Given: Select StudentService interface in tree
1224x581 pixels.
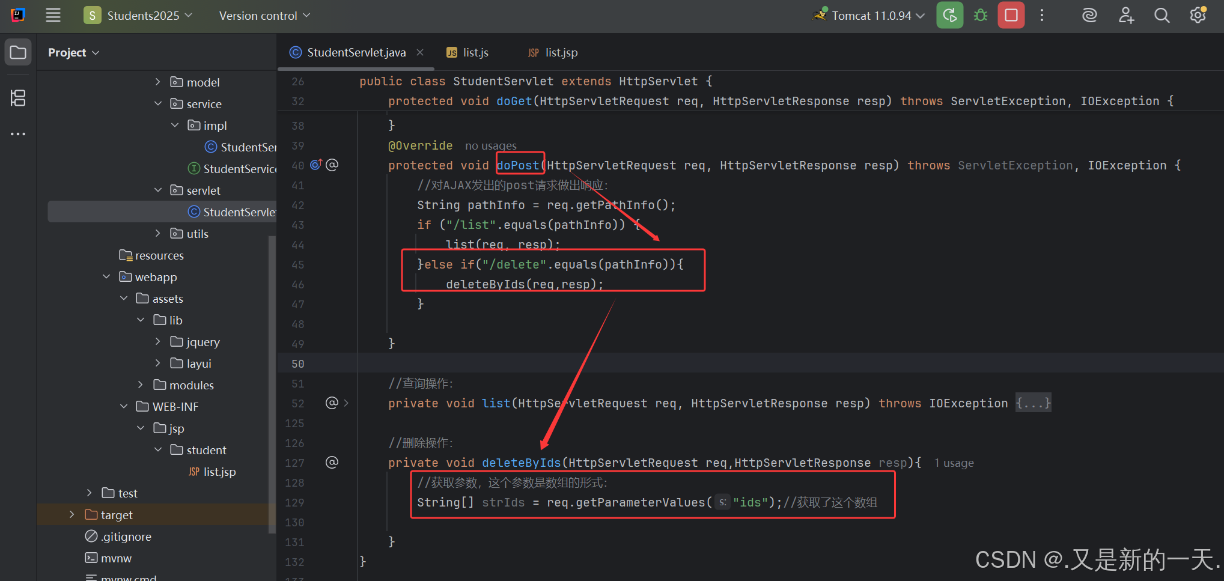Looking at the screenshot, I should pos(231,168).
